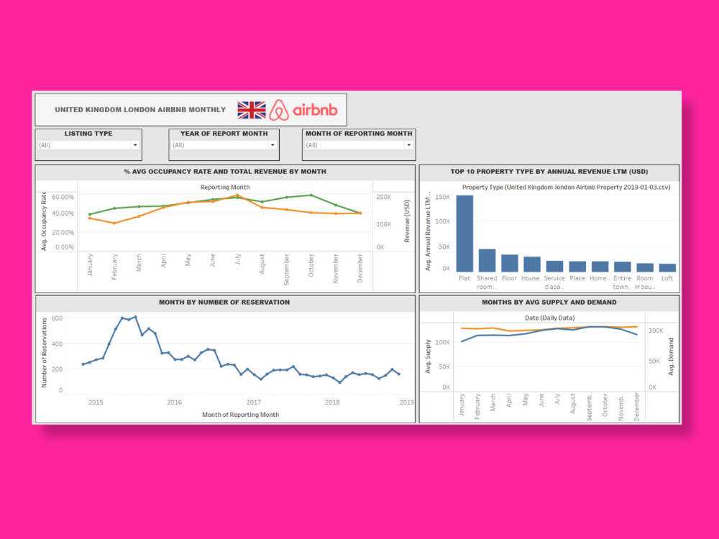Click the 'Reporting Month' axis title
The width and height of the screenshot is (719, 539).
[224, 187]
